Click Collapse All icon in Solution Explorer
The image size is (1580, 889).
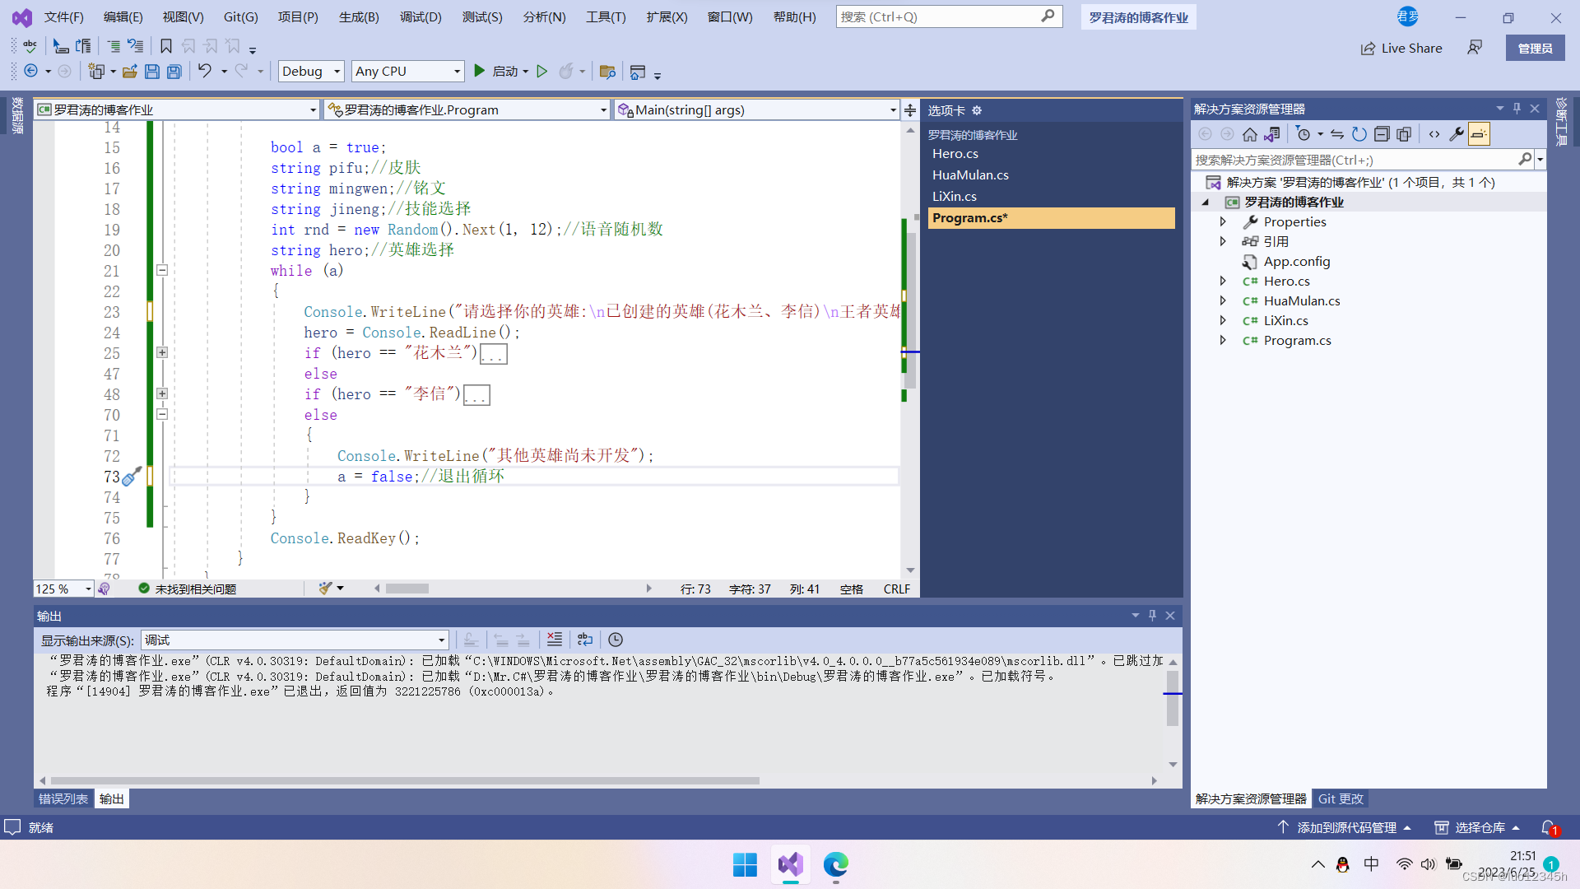coord(1382,134)
